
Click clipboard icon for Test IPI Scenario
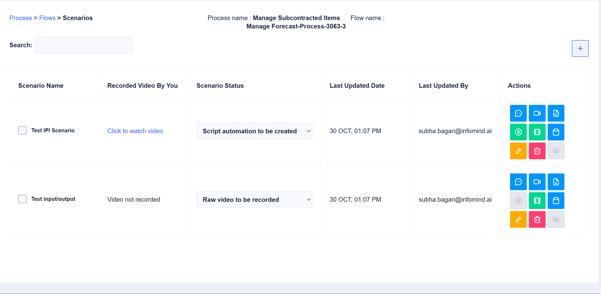[556, 132]
